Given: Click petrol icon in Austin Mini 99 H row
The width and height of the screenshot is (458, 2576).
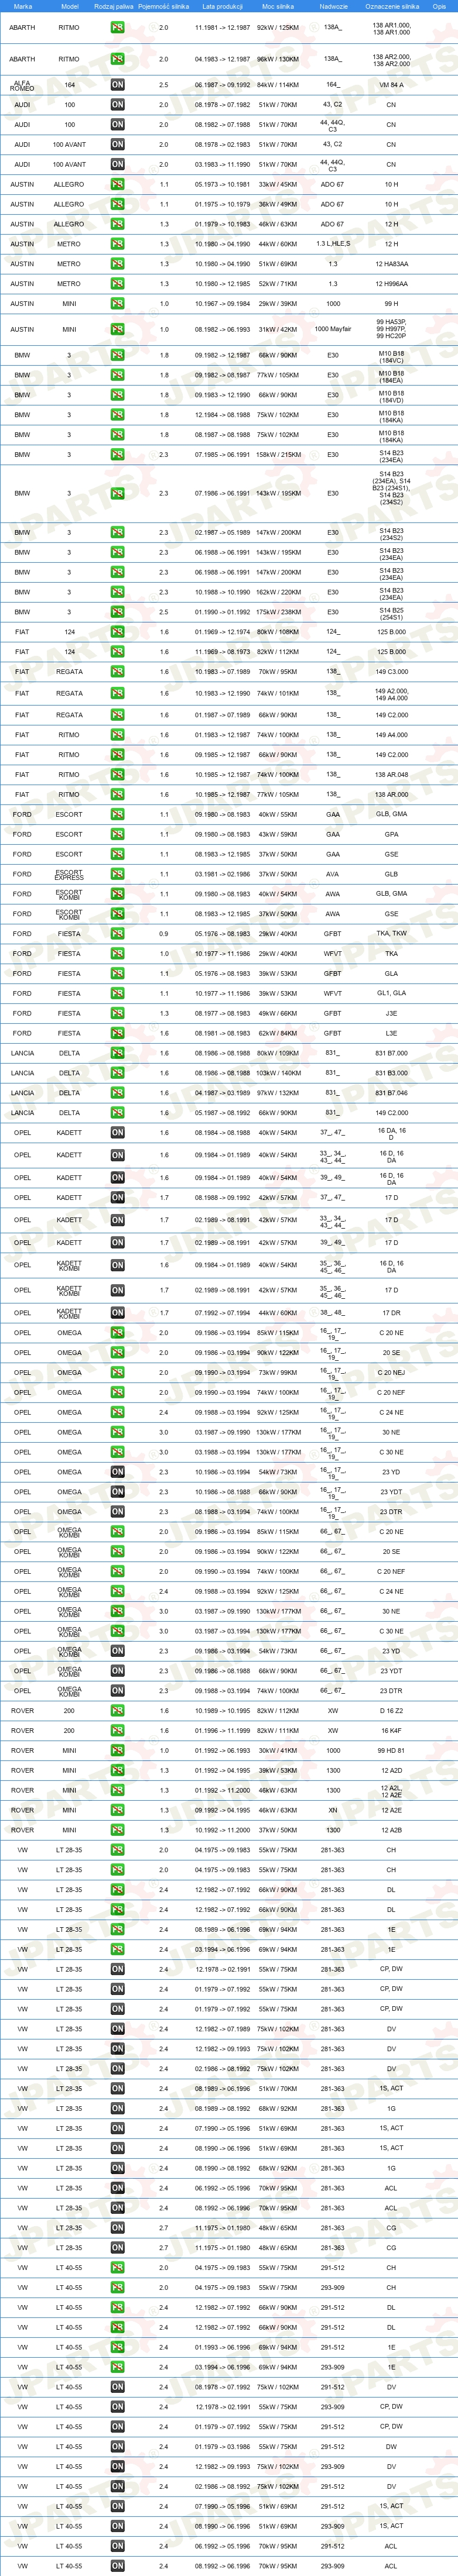Looking at the screenshot, I should tap(117, 304).
